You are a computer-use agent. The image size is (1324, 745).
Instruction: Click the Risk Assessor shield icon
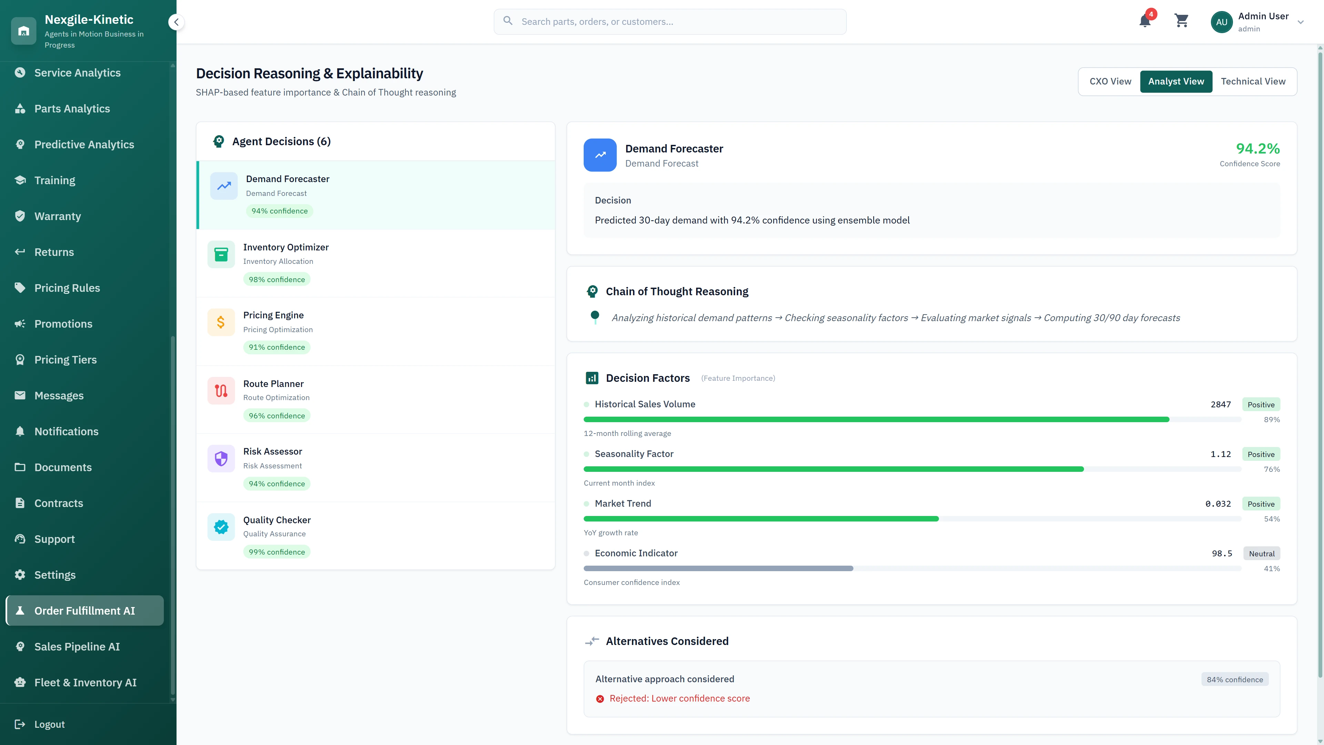pos(221,458)
